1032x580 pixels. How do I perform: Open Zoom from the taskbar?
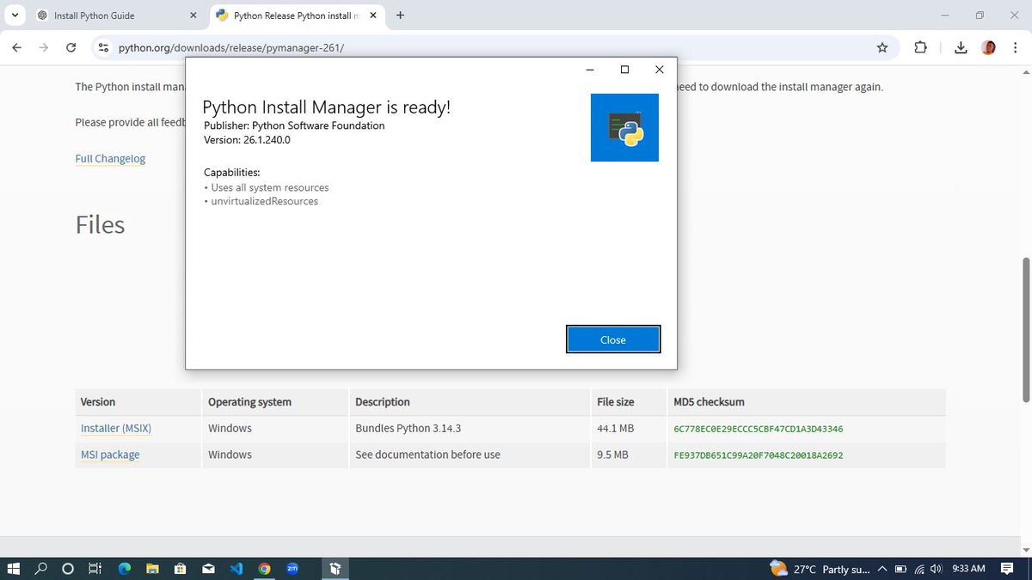pos(292,569)
